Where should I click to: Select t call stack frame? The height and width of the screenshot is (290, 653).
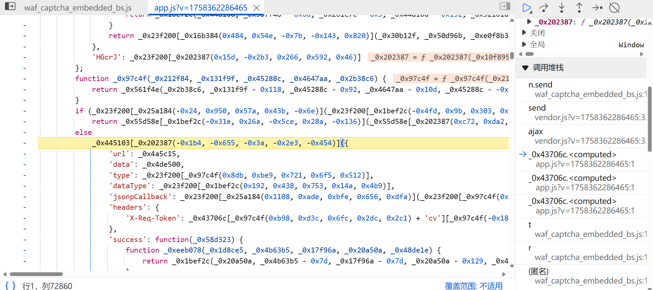coord(581,229)
